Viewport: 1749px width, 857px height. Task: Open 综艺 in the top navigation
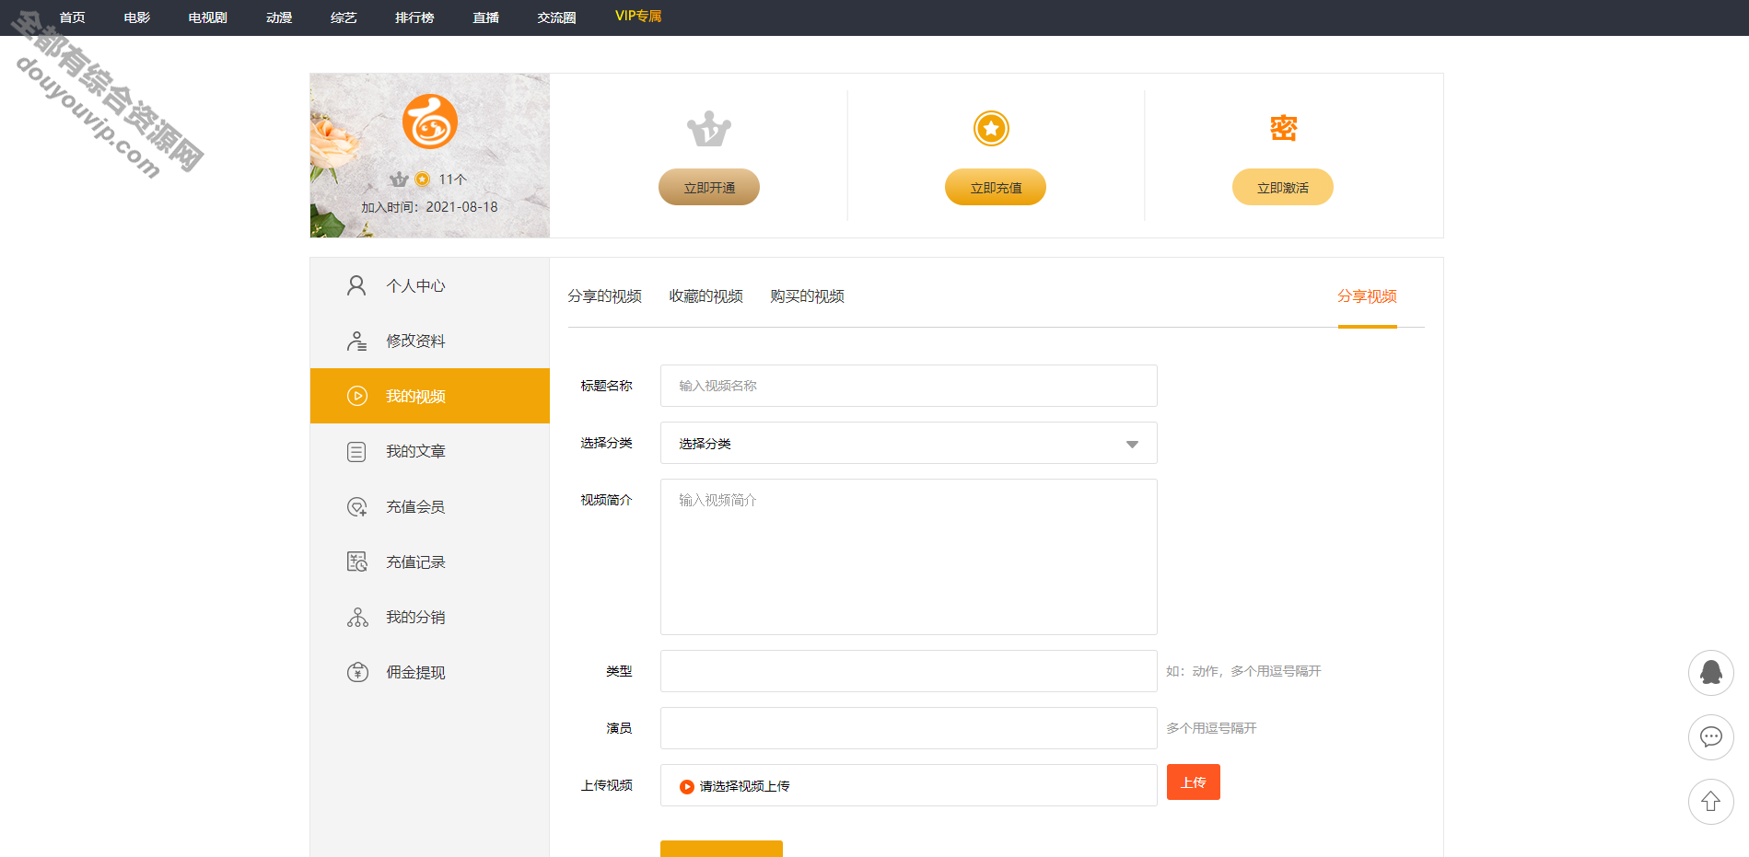point(343,17)
